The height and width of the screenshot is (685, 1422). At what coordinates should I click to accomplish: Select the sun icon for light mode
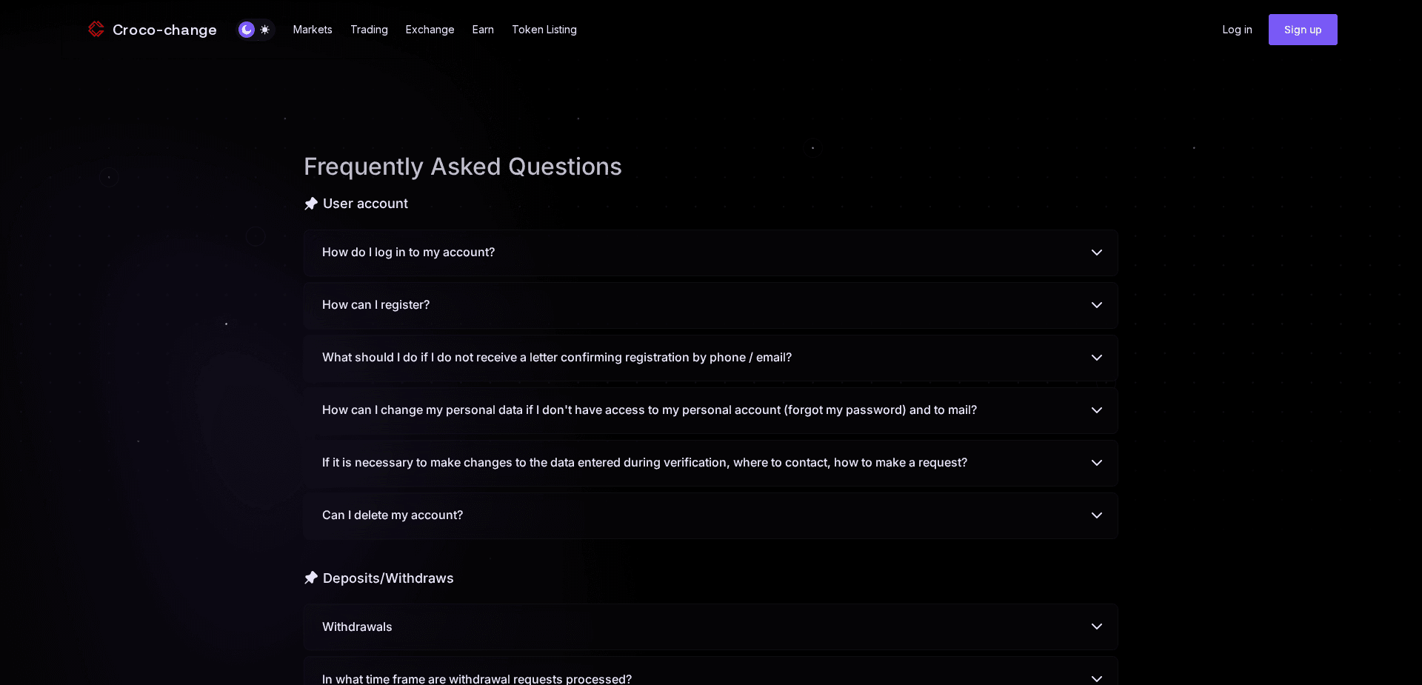pos(265,30)
